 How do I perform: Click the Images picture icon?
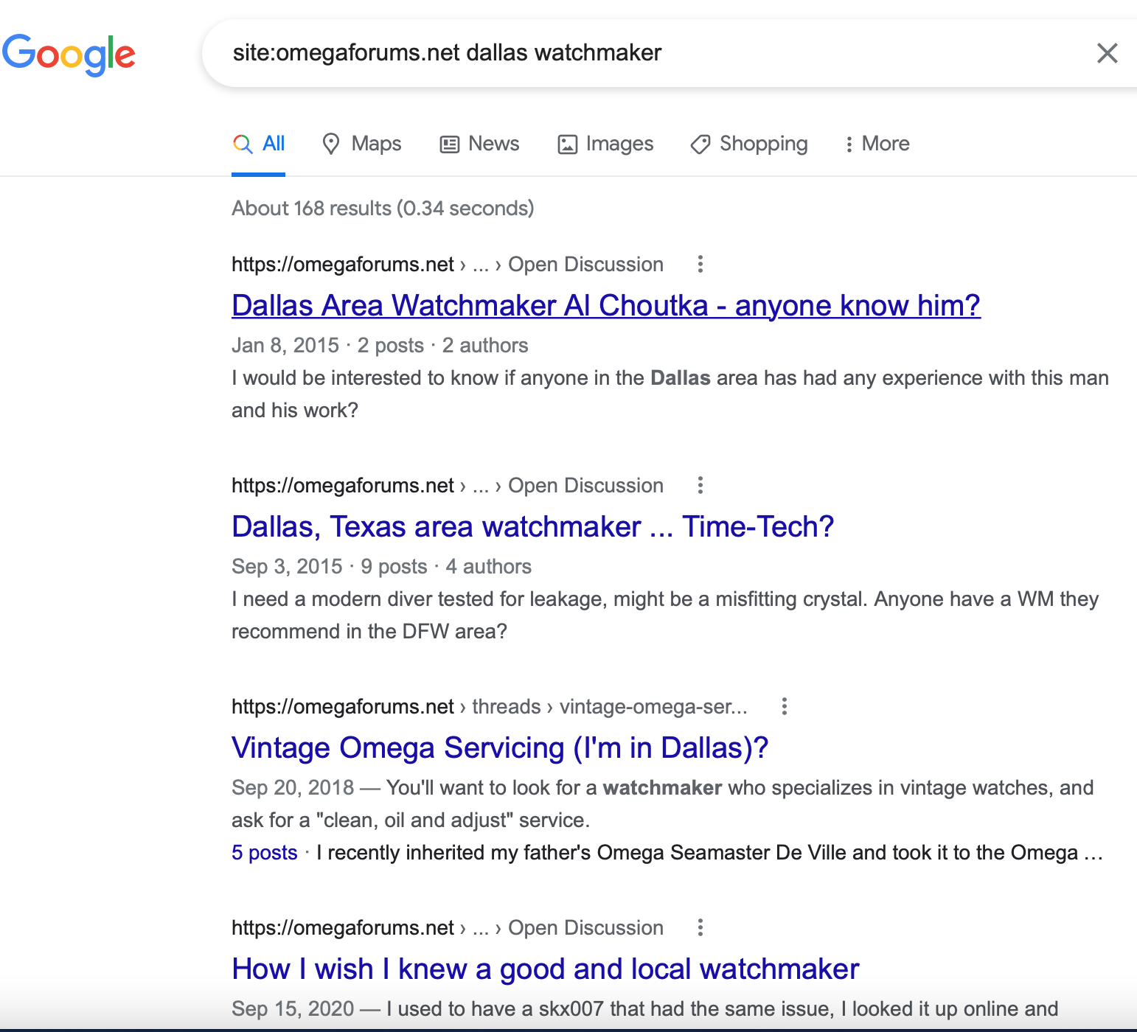(567, 144)
